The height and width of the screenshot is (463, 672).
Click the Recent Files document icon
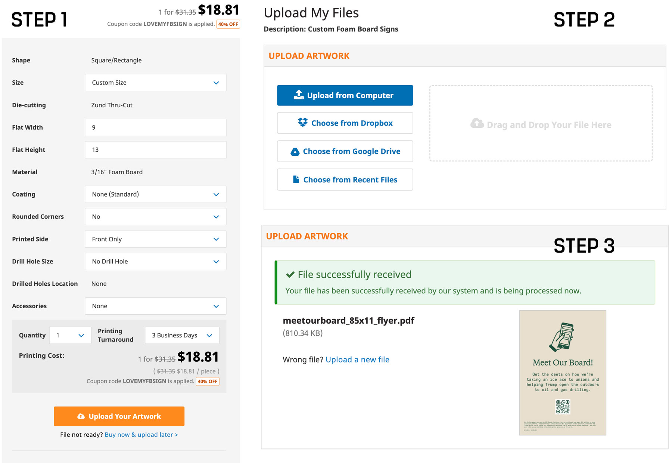pyautogui.click(x=296, y=180)
